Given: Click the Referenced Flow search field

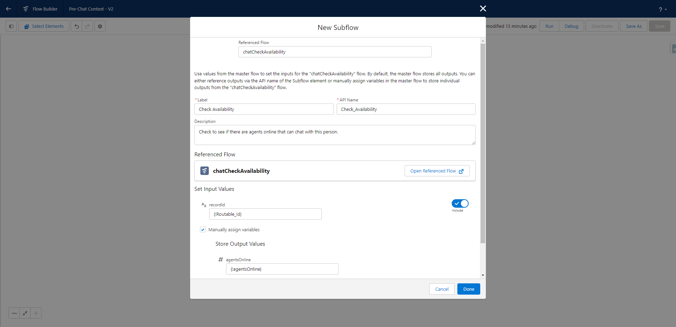Looking at the screenshot, I should click(335, 52).
